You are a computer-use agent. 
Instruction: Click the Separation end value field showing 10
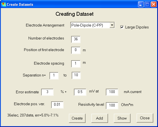pos(76,75)
